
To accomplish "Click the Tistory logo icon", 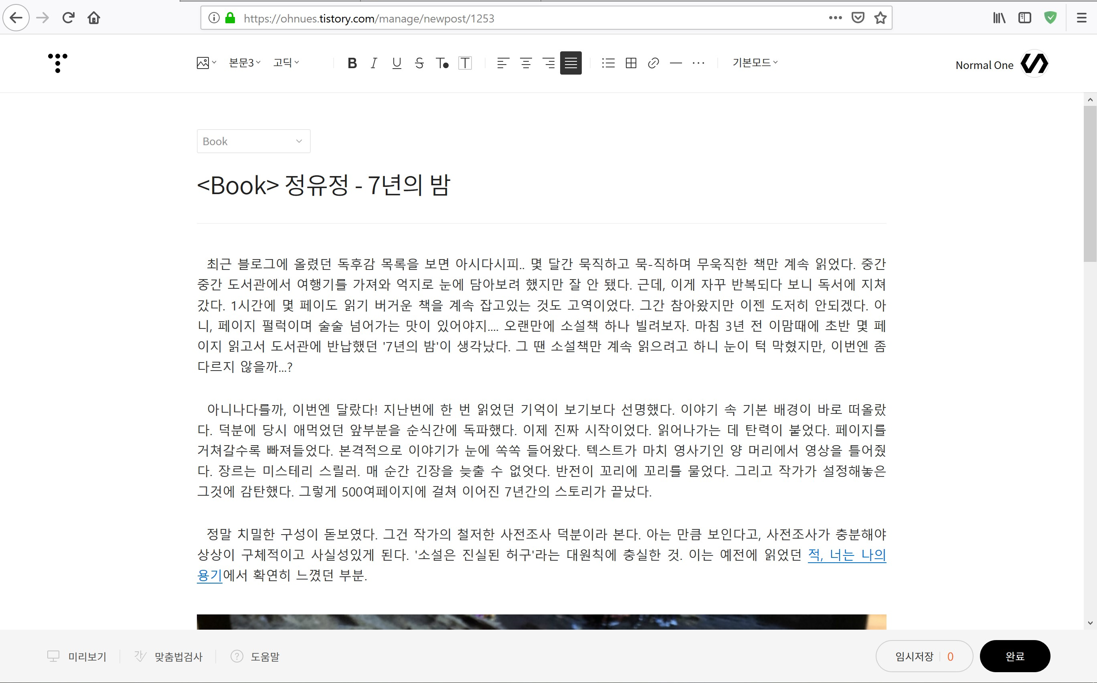I will 58,63.
